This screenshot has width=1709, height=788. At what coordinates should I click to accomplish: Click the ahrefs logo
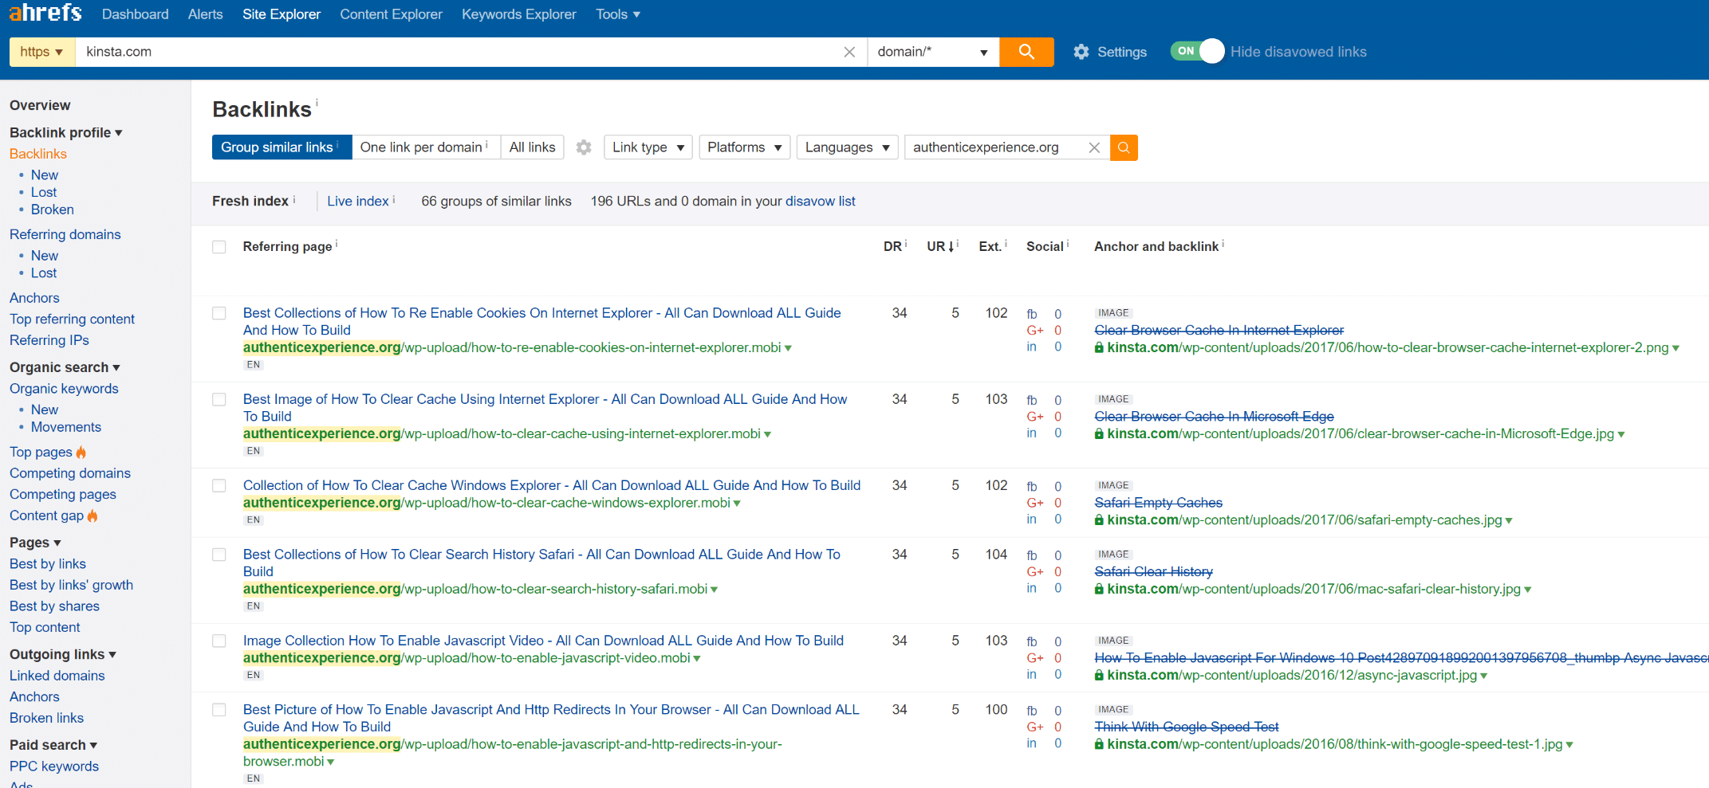[x=45, y=13]
